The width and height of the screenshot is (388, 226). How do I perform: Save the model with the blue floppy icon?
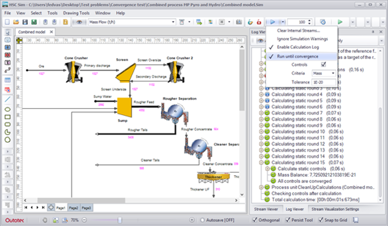[x=25, y=22]
